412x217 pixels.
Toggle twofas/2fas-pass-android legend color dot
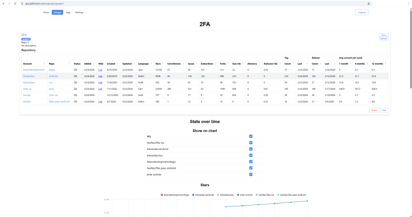tap(278, 195)
